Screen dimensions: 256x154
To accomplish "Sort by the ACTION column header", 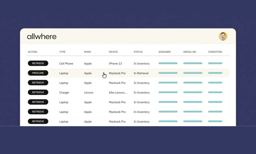I will [x=32, y=52].
